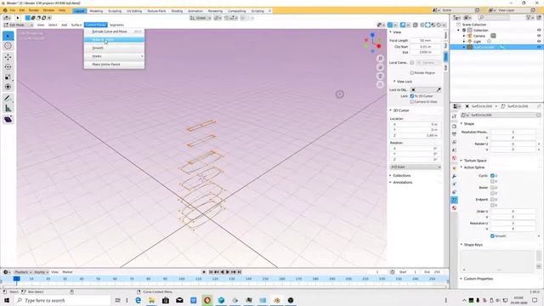Enable Camera to View lock checkbox
This screenshot has height=306, width=544.
(x=411, y=102)
